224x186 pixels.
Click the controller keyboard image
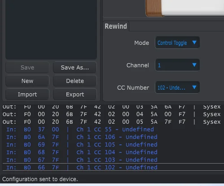[184, 8]
